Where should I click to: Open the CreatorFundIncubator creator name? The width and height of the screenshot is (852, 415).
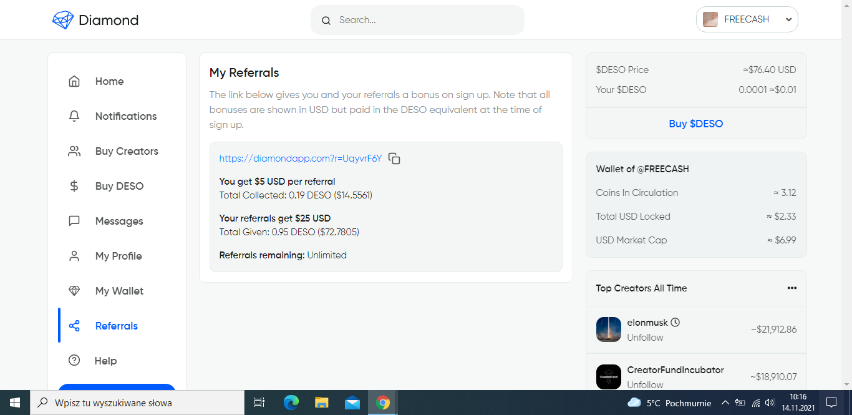[675, 370]
